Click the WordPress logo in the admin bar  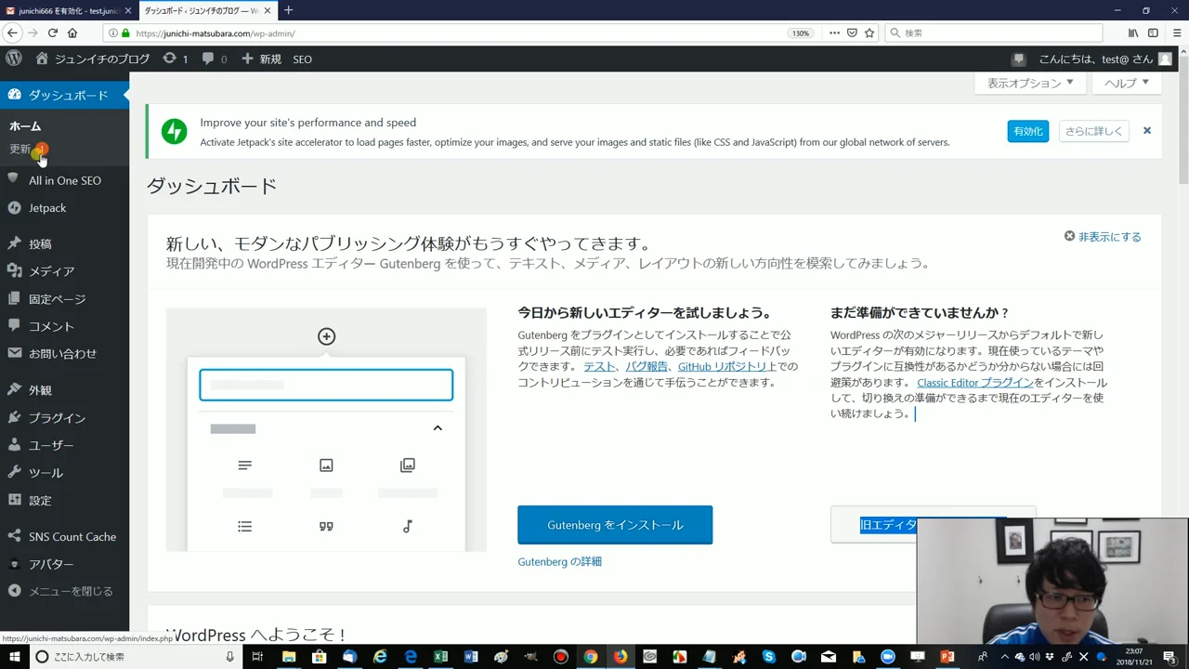click(x=14, y=59)
